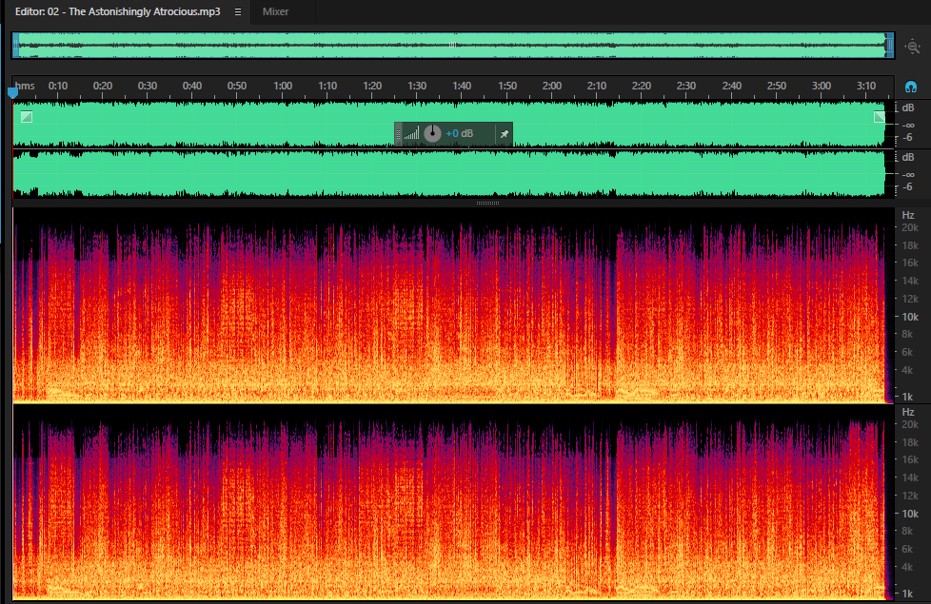The width and height of the screenshot is (931, 604).
Task: Click the fade in handle on the waveform
Action: click(x=27, y=117)
